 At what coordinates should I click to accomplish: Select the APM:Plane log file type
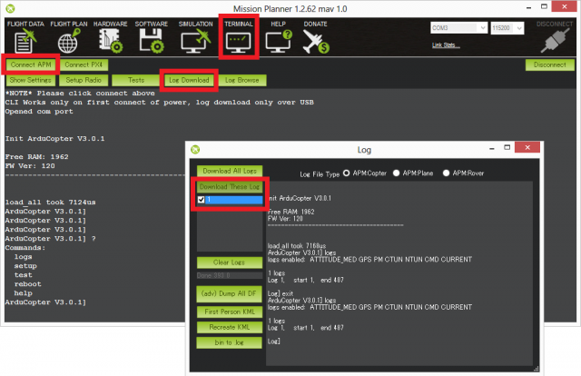pyautogui.click(x=396, y=173)
